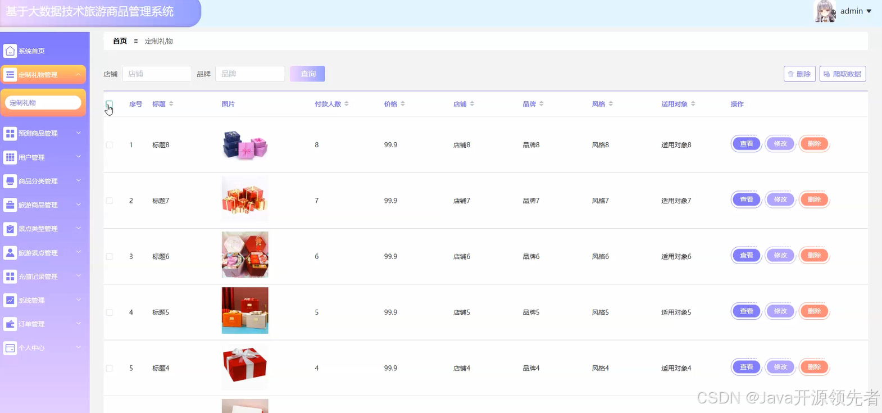
Task: Sort by 适用对象 column arrows
Action: coord(693,104)
